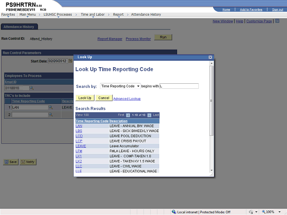Select the LAN code in search results
The image size is (287, 215).
click(x=79, y=126)
